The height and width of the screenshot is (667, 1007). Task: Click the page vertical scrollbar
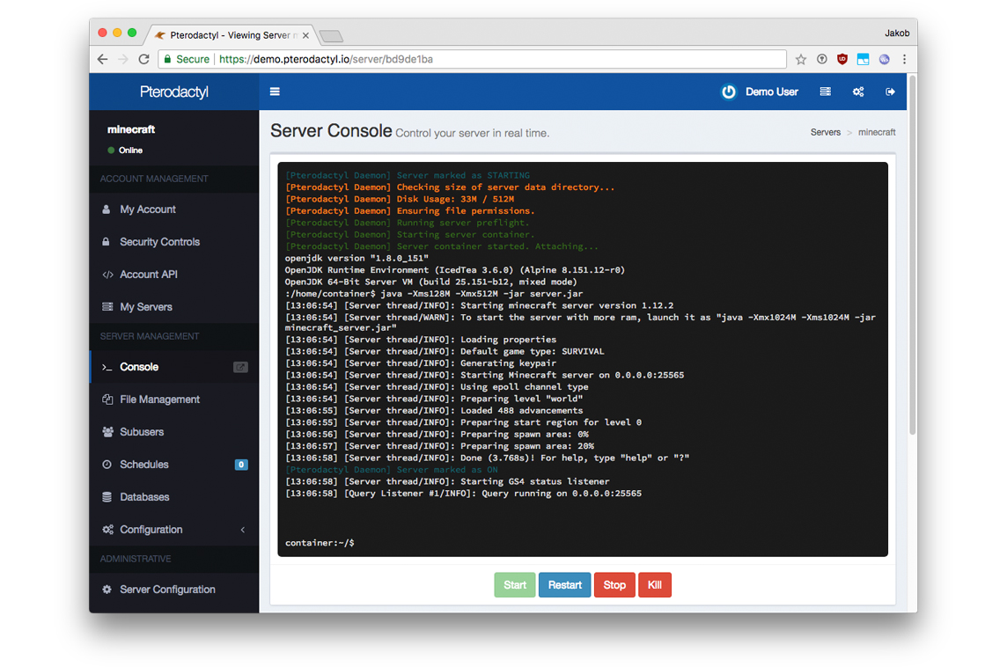pos(912,255)
